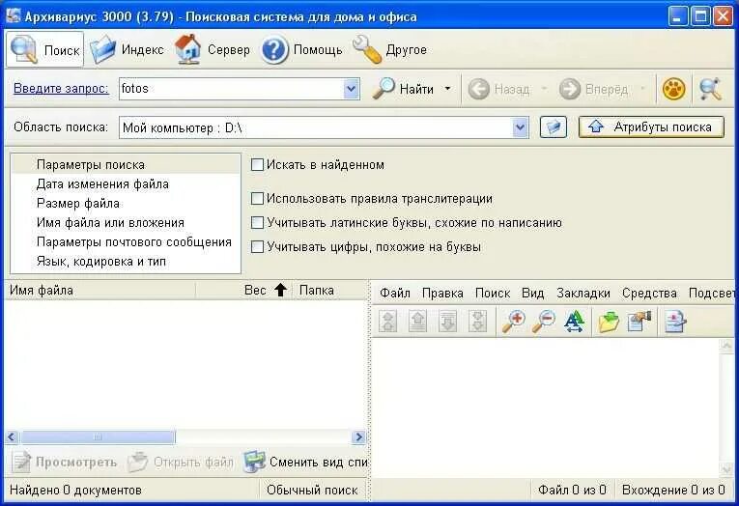Image resolution: width=739 pixels, height=506 pixels.
Task: Select Язык, кодировка и тип item
Action: 126,262
